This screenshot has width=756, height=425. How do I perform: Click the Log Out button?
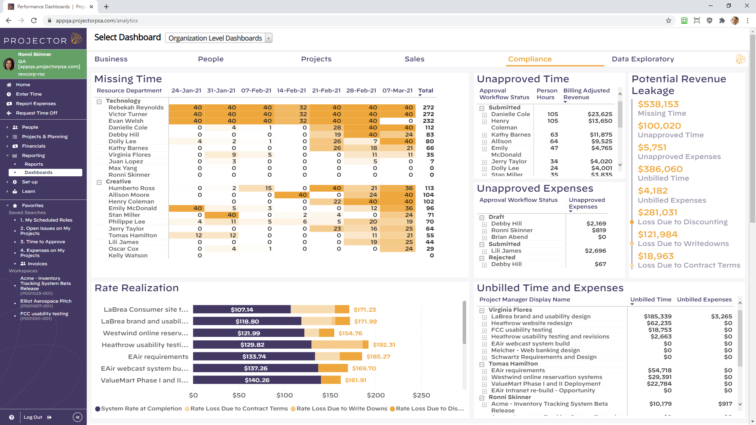[33, 417]
